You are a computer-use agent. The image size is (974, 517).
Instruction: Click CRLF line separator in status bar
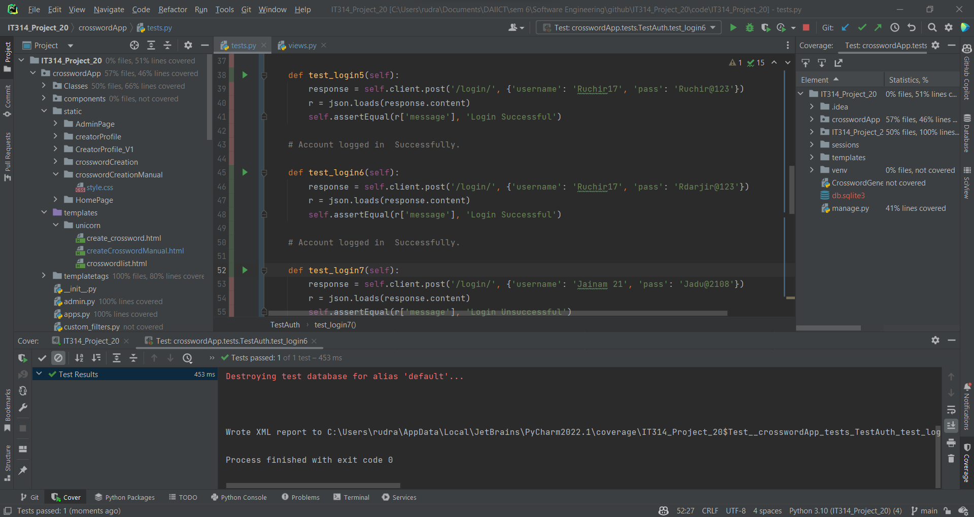click(710, 510)
